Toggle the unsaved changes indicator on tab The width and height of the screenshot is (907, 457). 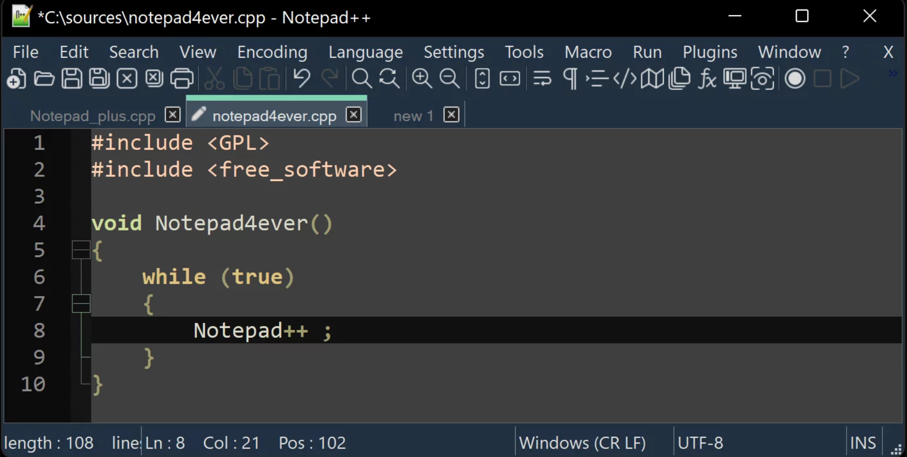[198, 115]
